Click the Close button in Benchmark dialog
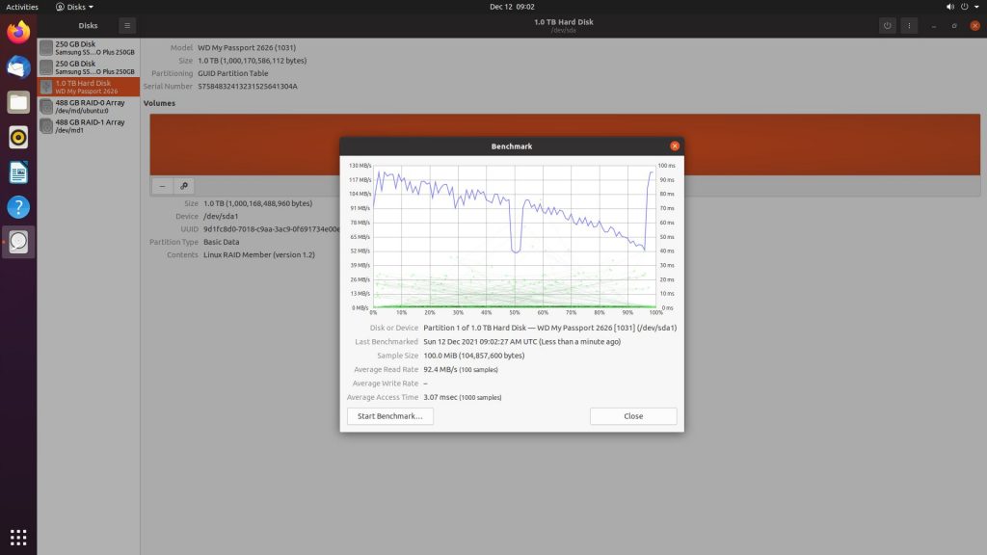987x555 pixels. tap(633, 416)
